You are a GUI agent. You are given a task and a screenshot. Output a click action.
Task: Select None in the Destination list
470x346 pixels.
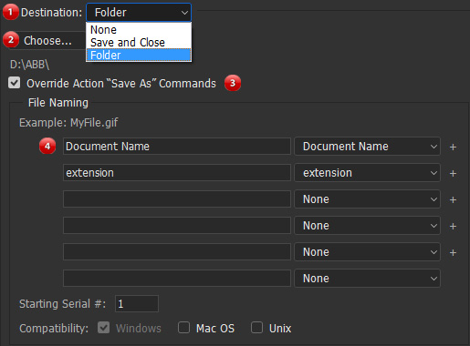coord(139,30)
